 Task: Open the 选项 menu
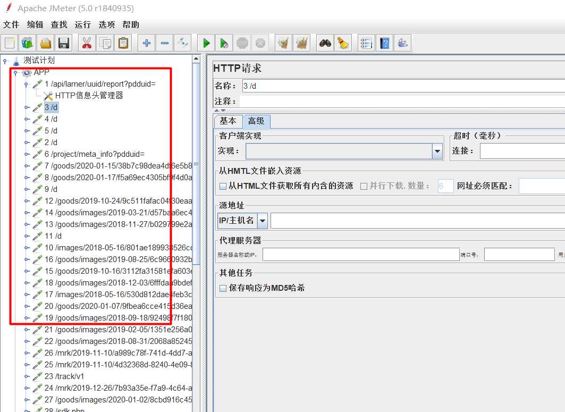pos(106,24)
